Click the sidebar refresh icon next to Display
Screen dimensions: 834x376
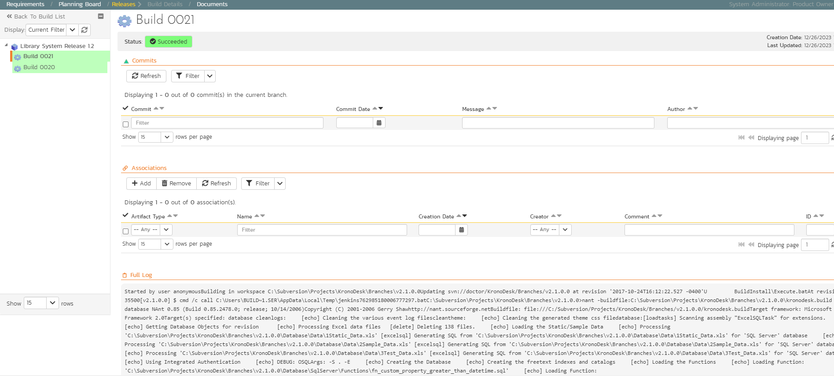85,30
